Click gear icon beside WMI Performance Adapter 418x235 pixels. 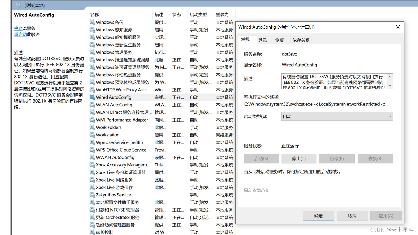pyautogui.click(x=92, y=120)
